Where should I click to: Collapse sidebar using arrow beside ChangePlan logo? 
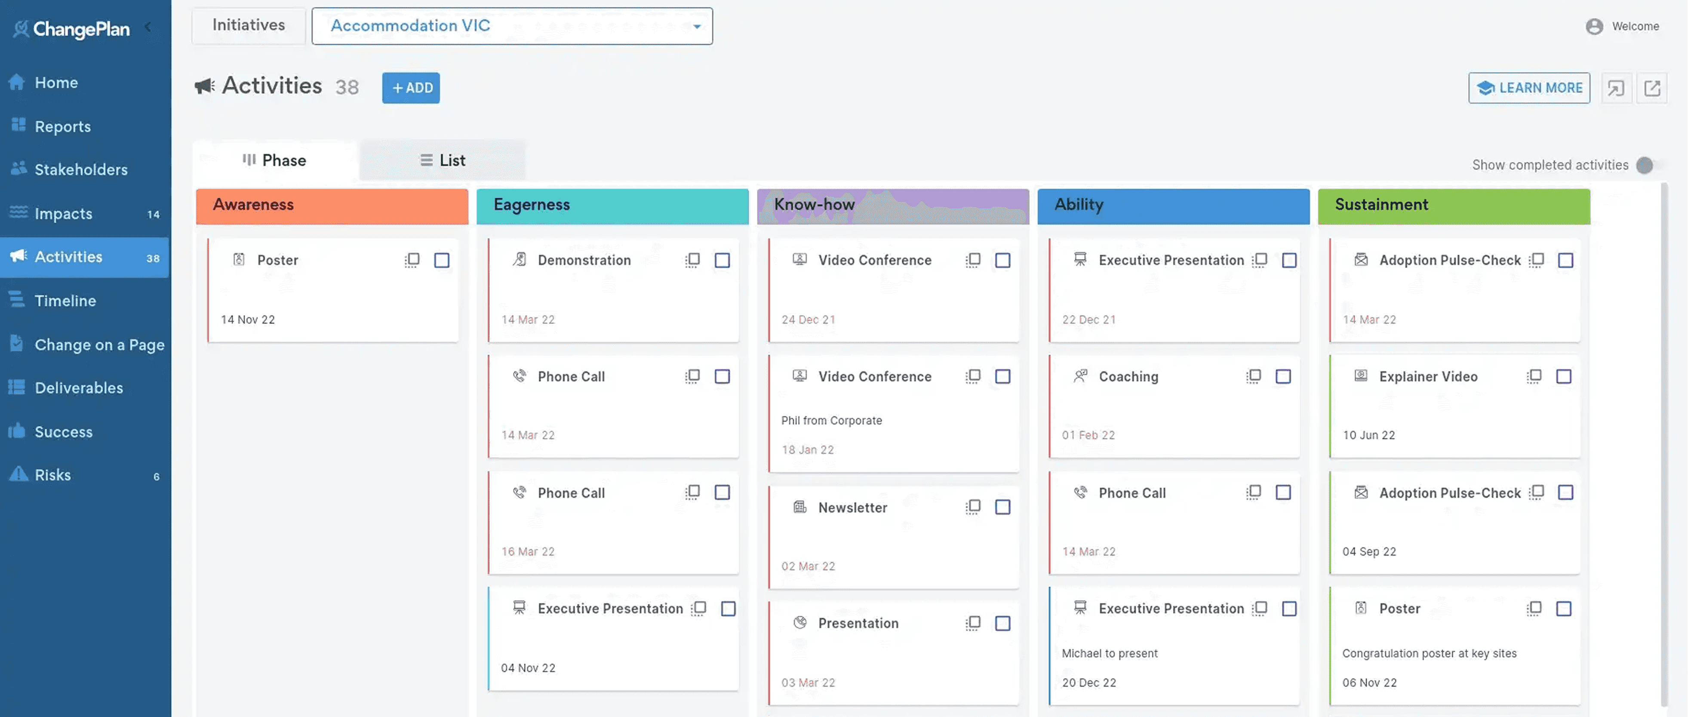click(x=148, y=27)
